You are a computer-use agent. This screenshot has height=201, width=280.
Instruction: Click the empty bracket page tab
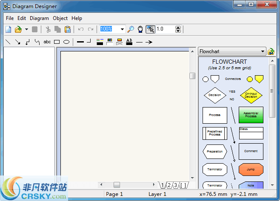pyautogui.click(x=183, y=185)
